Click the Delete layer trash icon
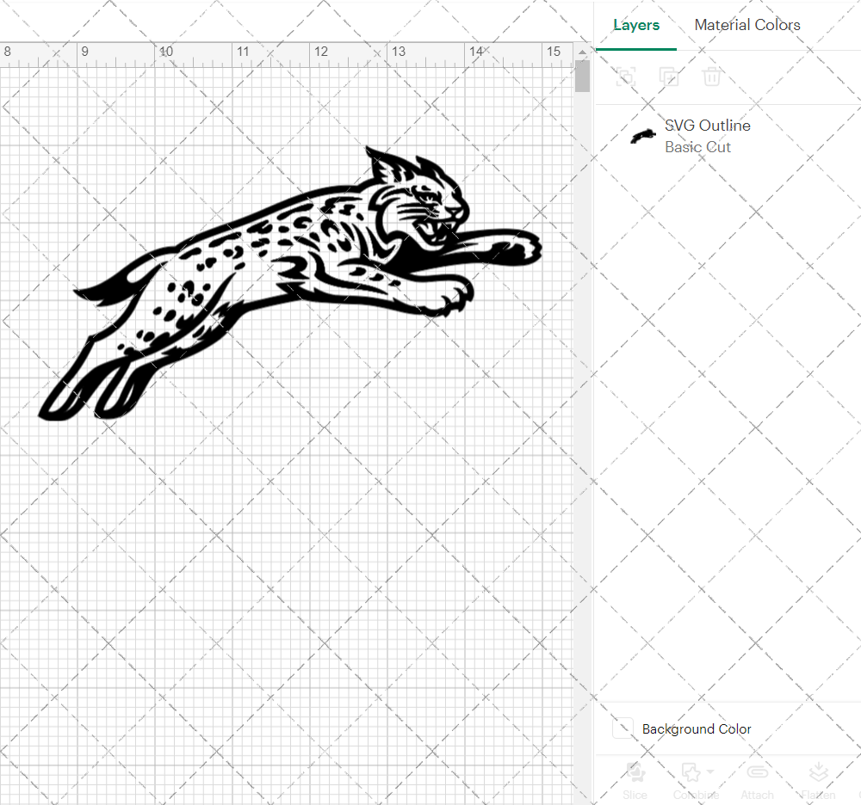 click(712, 77)
